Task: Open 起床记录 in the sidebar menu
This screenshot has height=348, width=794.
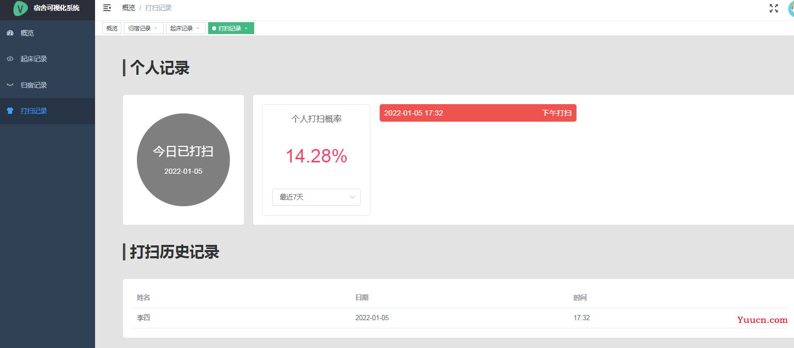Action: tap(48, 59)
